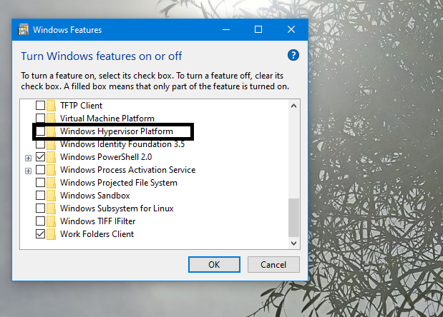Click the folder icon beside Work Folders Client
The width and height of the screenshot is (443, 317).
(51, 234)
